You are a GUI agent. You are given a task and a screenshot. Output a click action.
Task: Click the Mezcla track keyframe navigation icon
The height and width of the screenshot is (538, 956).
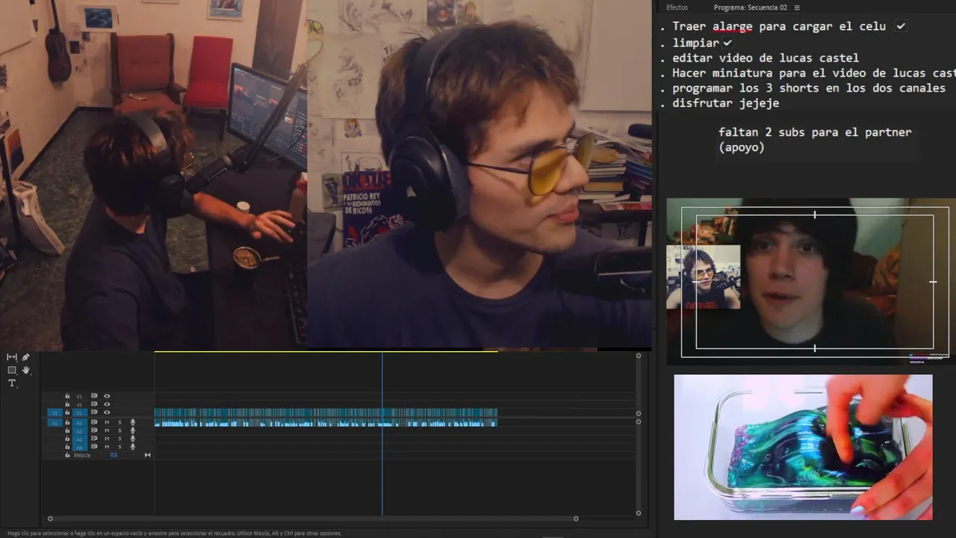coord(147,455)
